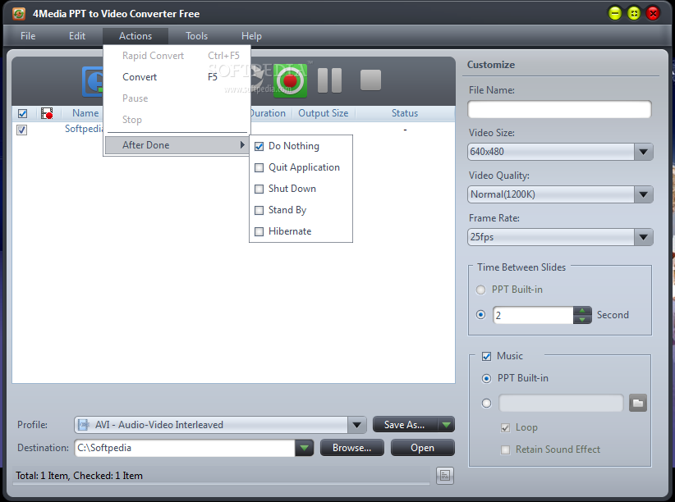Open the Destination path dropdown arrow
Viewport: 675px width, 502px height.
(305, 448)
